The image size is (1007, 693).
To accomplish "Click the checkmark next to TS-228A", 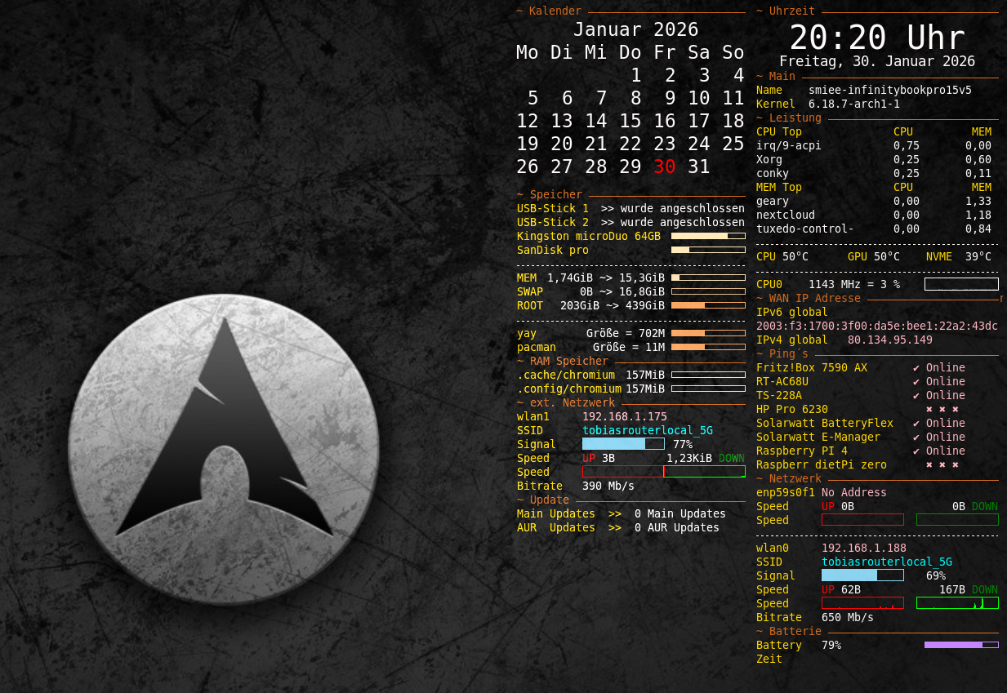I will (x=916, y=396).
